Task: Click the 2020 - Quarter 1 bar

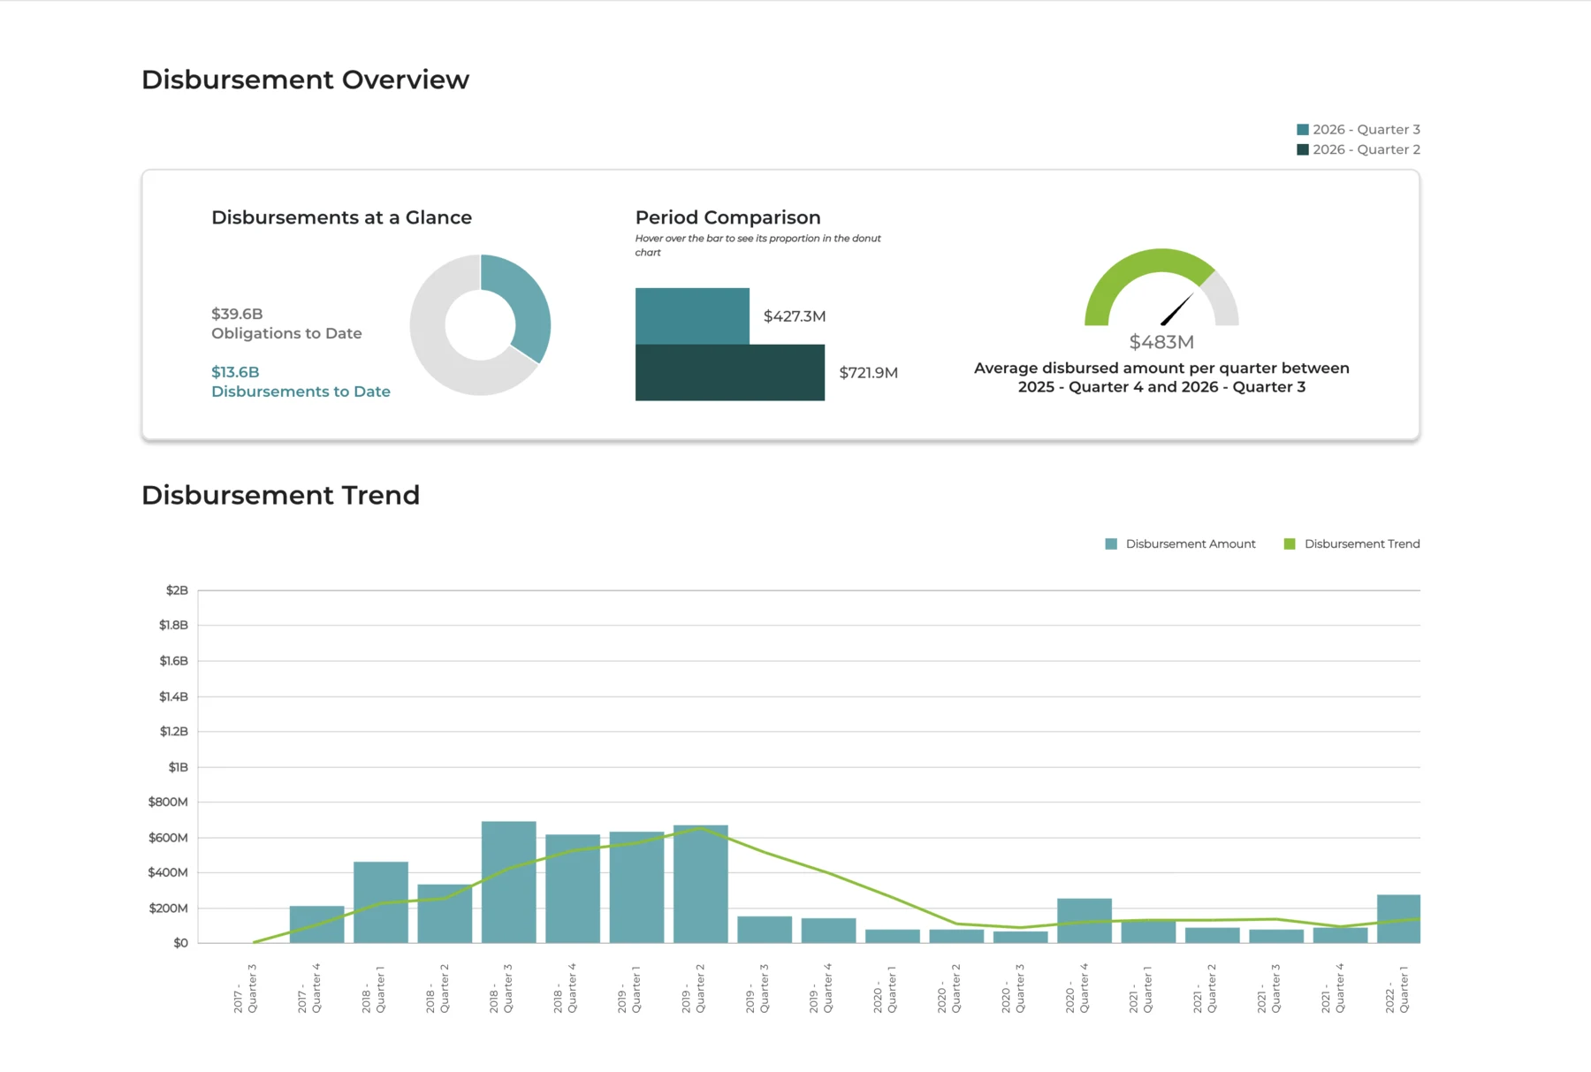Action: [893, 937]
